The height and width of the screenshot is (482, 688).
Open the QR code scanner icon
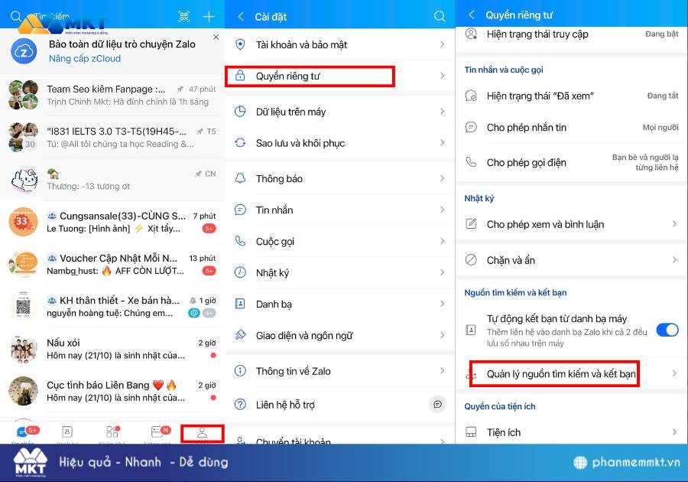(x=183, y=17)
